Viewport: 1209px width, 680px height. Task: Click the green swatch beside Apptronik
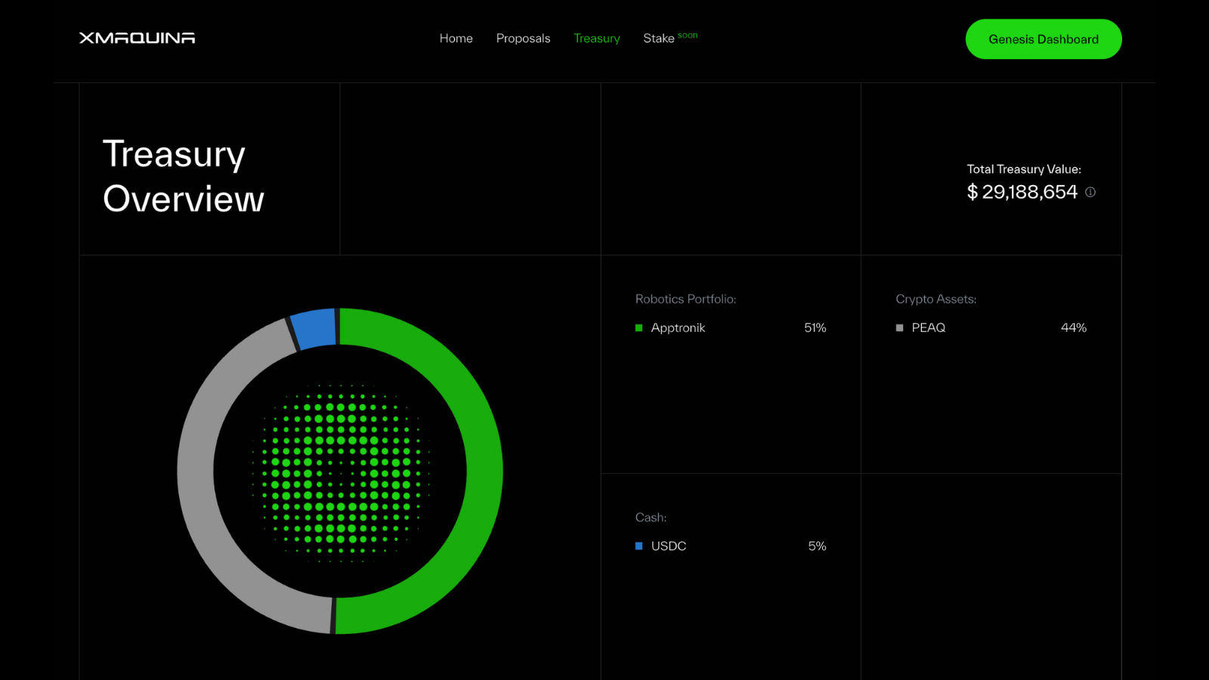[x=639, y=327]
